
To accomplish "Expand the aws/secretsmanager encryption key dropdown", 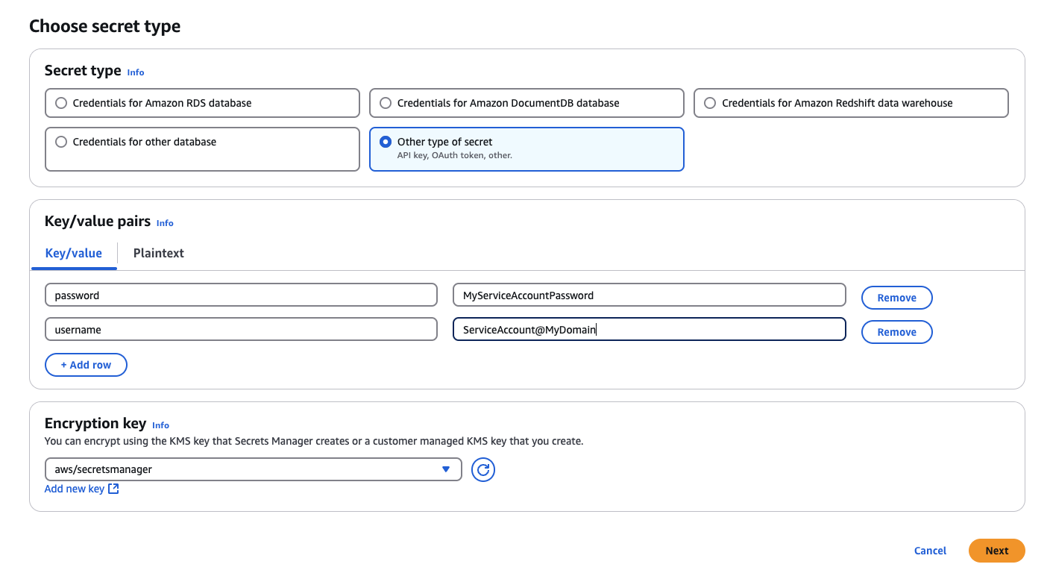I will 254,469.
